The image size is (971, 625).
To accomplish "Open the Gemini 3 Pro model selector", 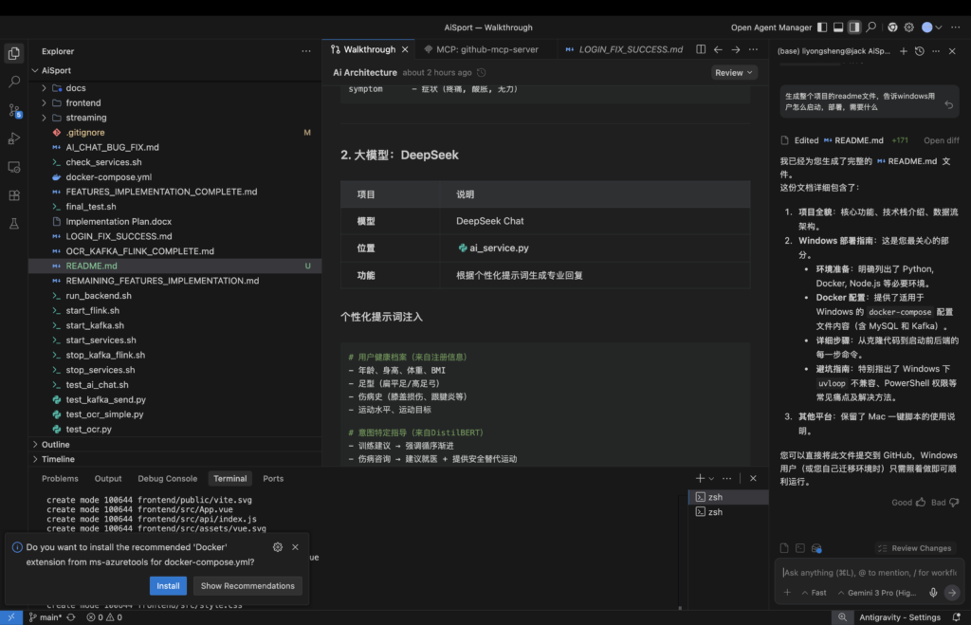I will (x=877, y=593).
